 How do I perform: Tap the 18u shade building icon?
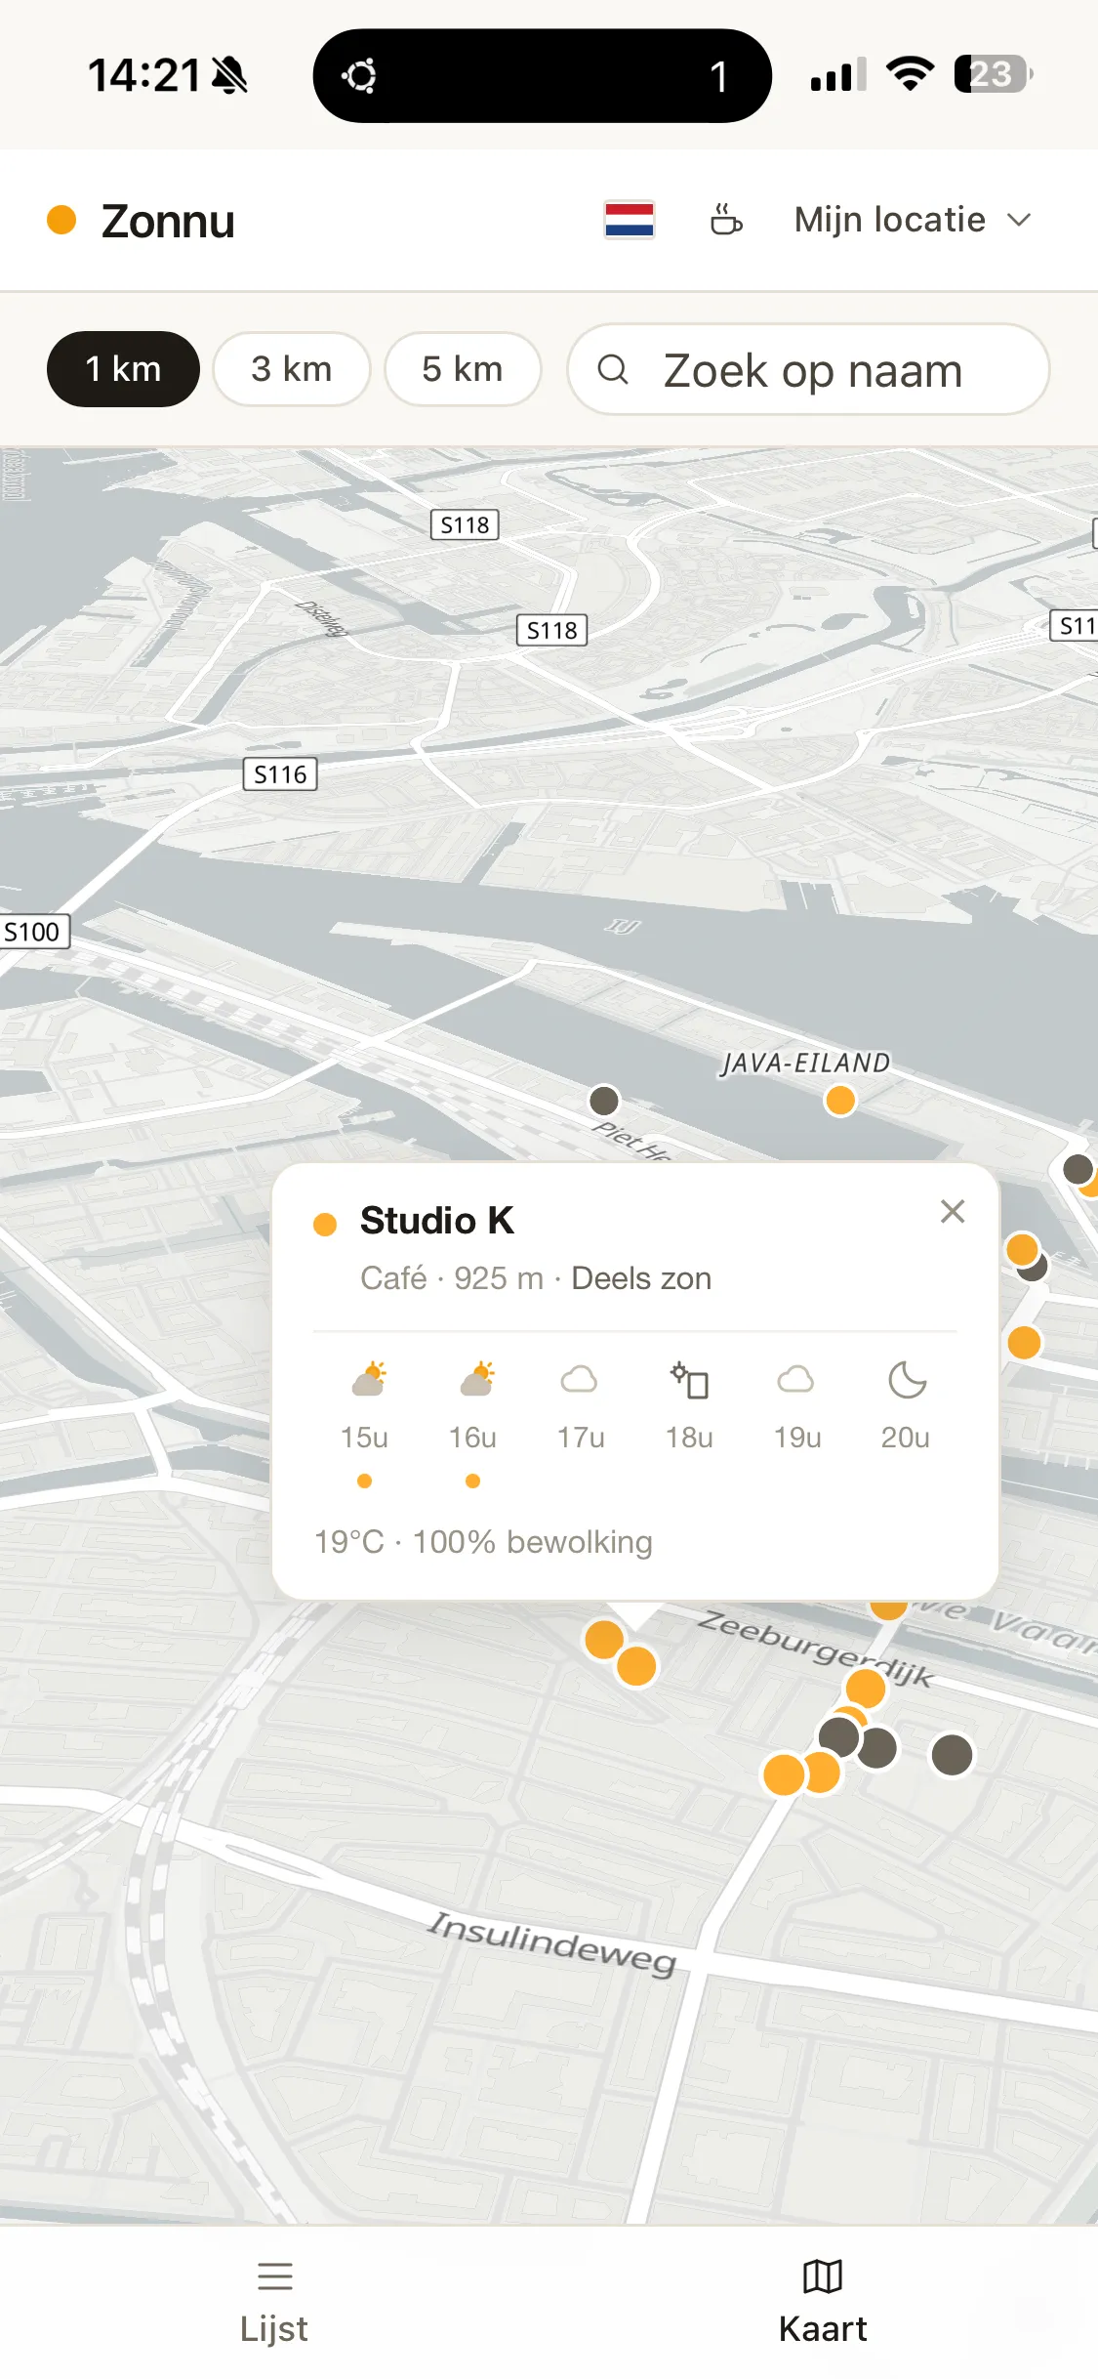[x=689, y=1380]
